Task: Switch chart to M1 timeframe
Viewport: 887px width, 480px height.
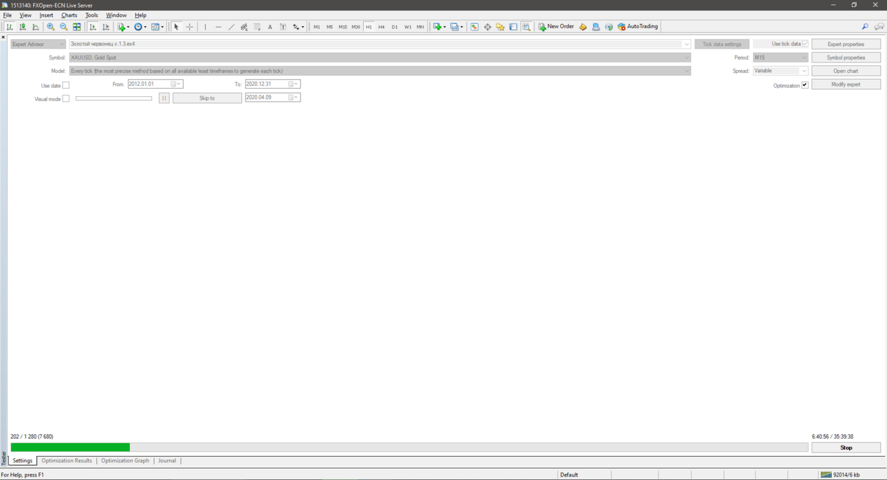Action: tap(317, 27)
